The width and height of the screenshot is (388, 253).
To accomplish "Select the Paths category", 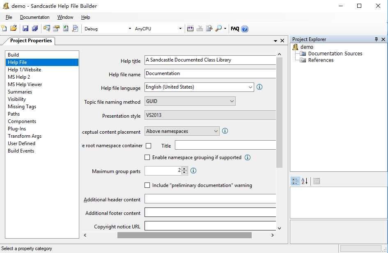I will (x=42, y=114).
